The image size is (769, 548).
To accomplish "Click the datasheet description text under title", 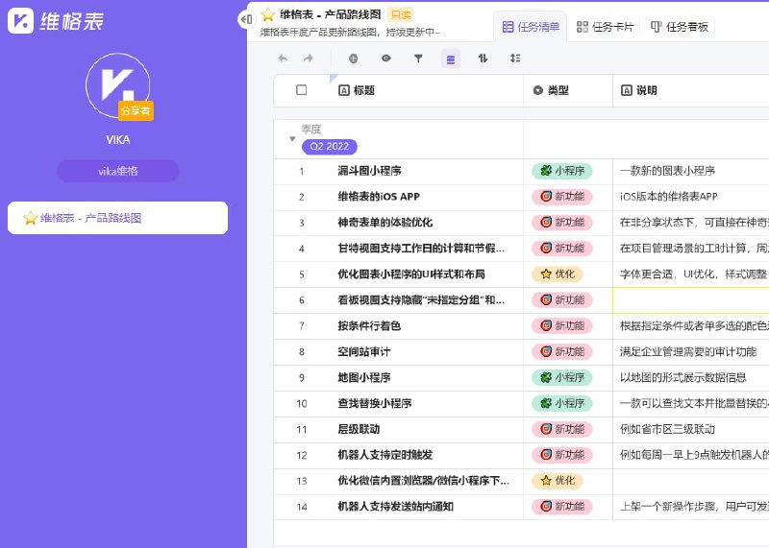I will point(350,33).
